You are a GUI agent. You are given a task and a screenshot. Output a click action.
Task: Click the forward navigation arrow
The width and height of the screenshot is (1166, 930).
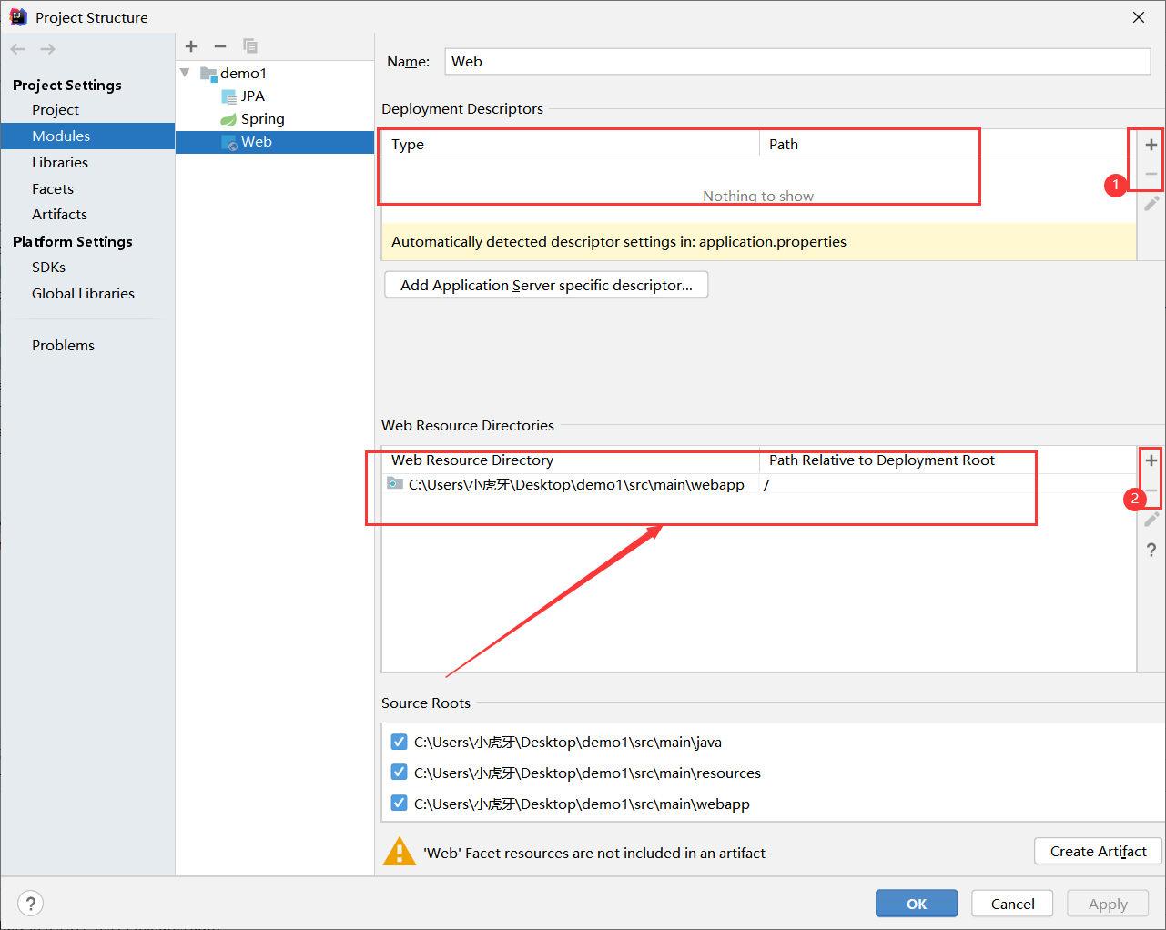point(48,49)
